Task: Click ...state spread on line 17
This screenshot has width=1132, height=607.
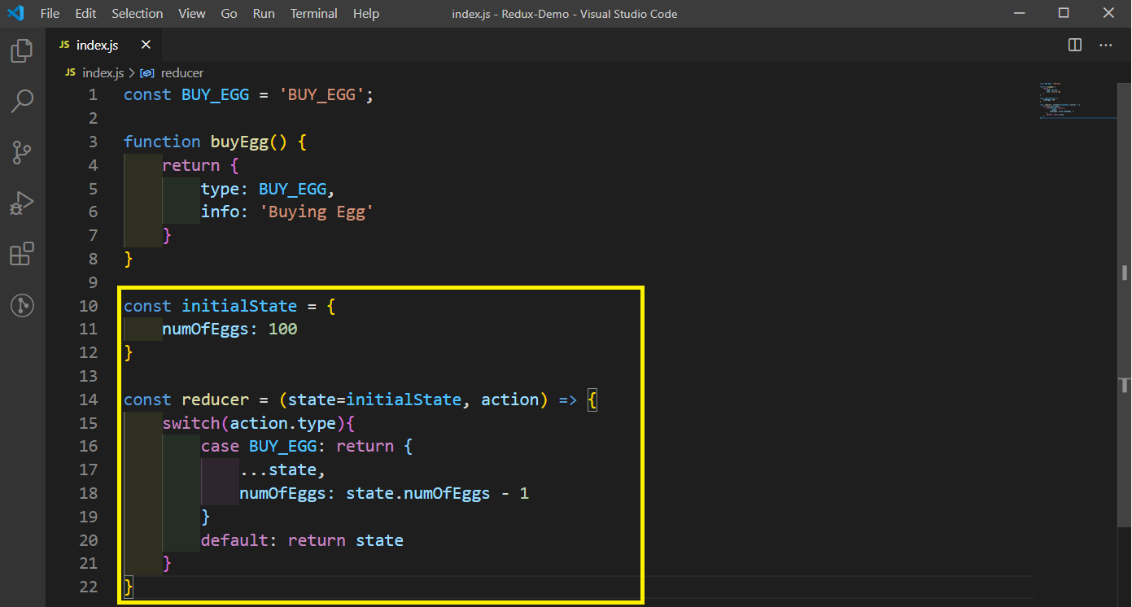Action: pyautogui.click(x=278, y=469)
